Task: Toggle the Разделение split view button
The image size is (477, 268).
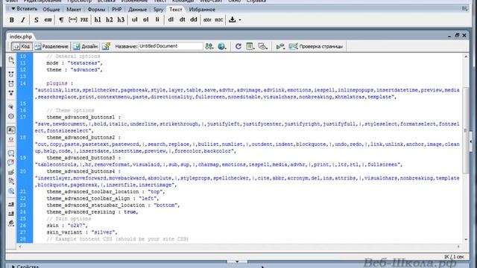Action: pyautogui.click(x=51, y=46)
